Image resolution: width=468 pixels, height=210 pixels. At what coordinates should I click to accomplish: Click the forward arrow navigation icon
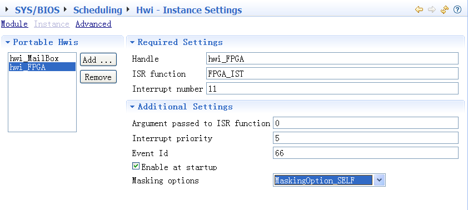coord(431,9)
